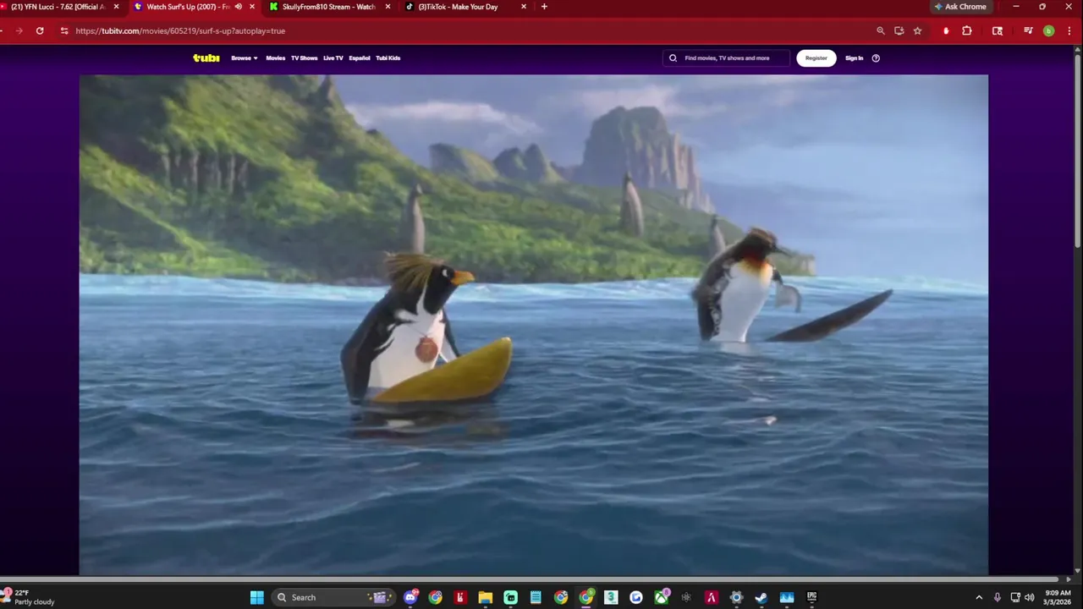Close the TikTok tab
The height and width of the screenshot is (609, 1083).
click(524, 7)
